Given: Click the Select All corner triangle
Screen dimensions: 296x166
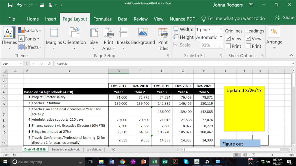Looking at the screenshot, I should [5, 71].
